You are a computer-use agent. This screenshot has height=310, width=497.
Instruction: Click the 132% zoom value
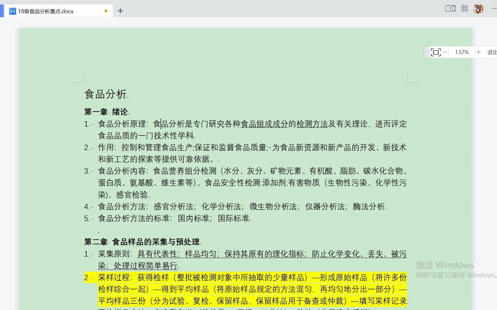tap(462, 52)
